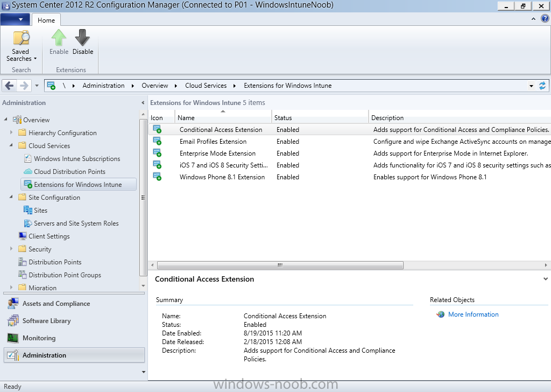Click Overview in the breadcrumb
This screenshot has width=551, height=392.
pyautogui.click(x=154, y=86)
